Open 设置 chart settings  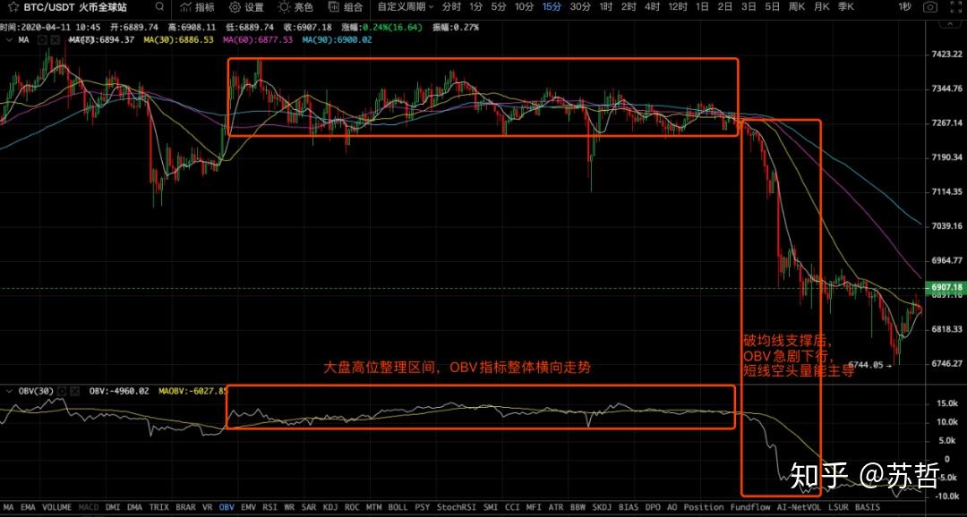coord(246,7)
